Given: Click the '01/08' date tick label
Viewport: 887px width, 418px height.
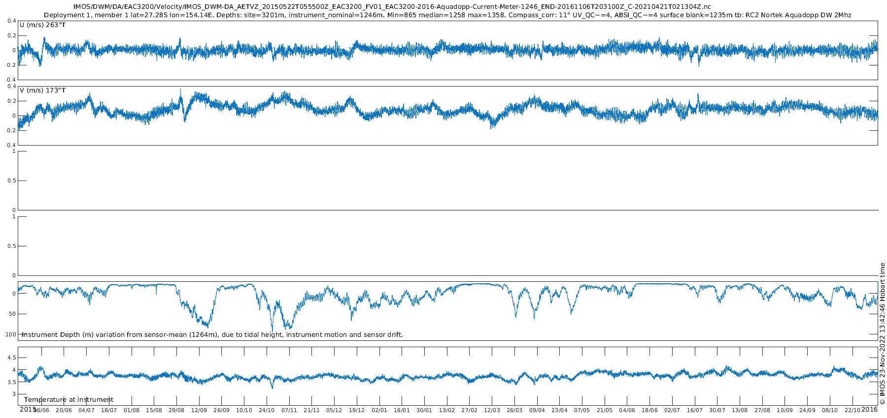Looking at the screenshot, I should pyautogui.click(x=132, y=410).
